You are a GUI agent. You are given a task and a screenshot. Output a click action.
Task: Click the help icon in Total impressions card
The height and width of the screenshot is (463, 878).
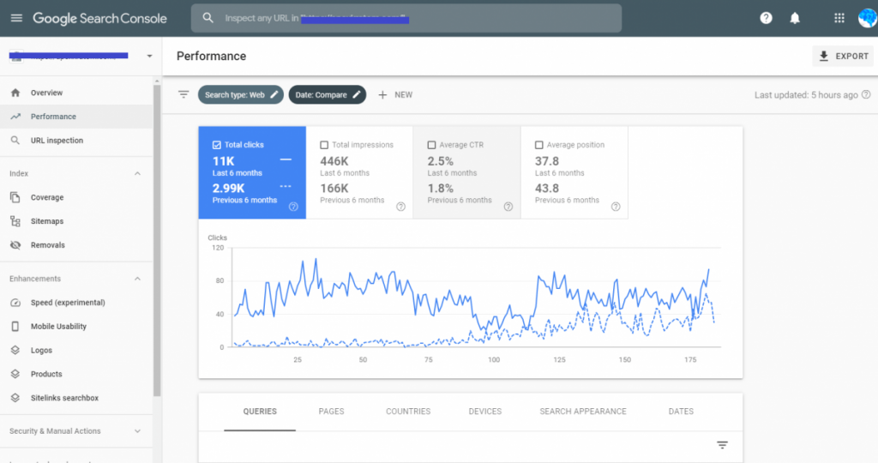[401, 207]
